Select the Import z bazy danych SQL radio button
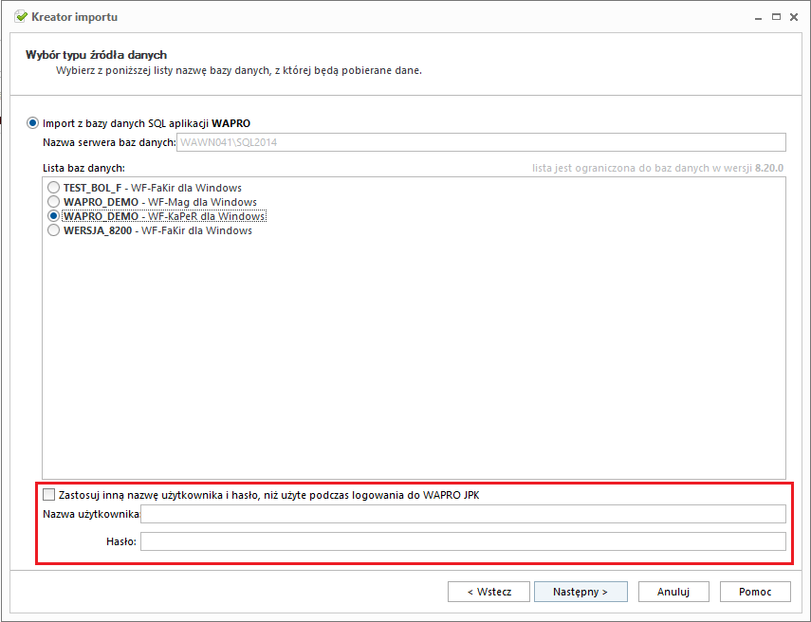The image size is (811, 622). click(32, 123)
